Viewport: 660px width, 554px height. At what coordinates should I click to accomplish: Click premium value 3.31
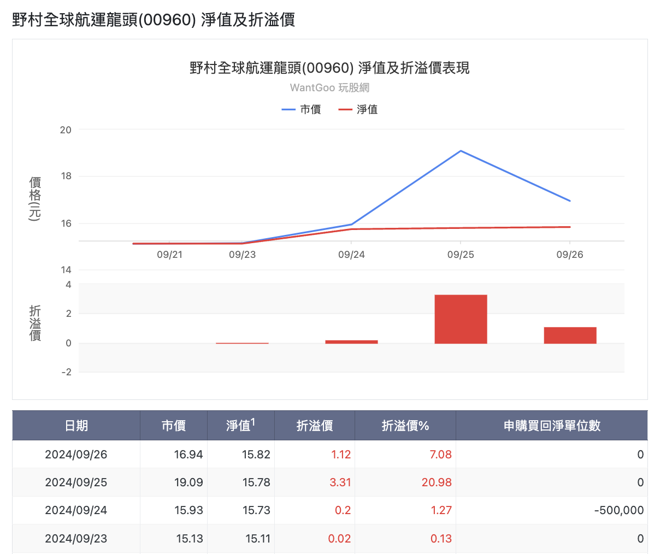(340, 482)
